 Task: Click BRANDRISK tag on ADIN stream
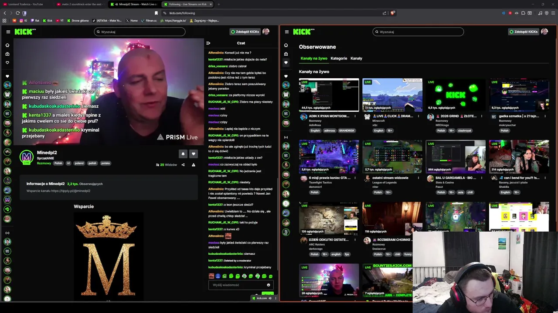(347, 130)
